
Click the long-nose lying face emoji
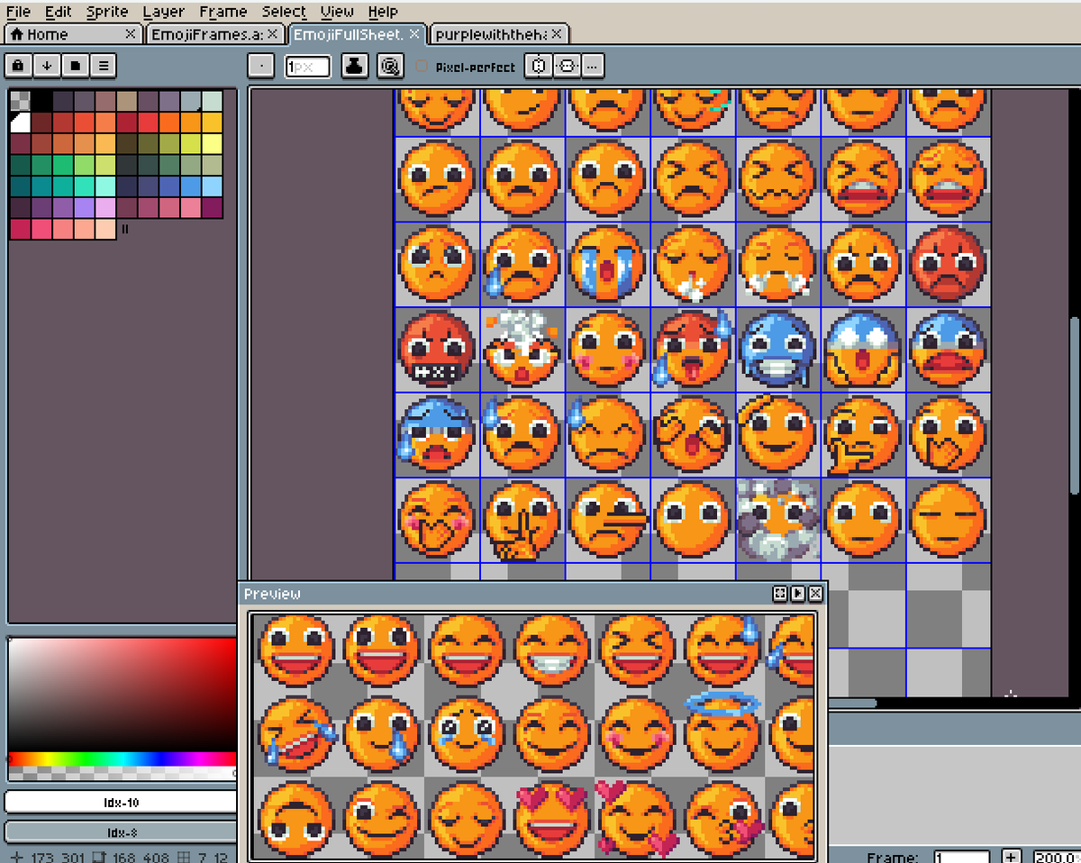(x=609, y=519)
